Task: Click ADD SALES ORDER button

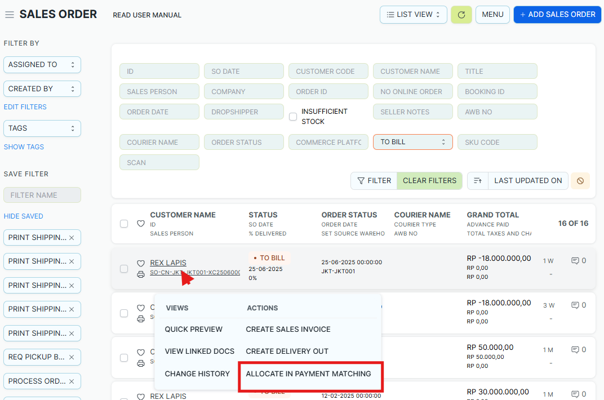Action: (x=557, y=15)
